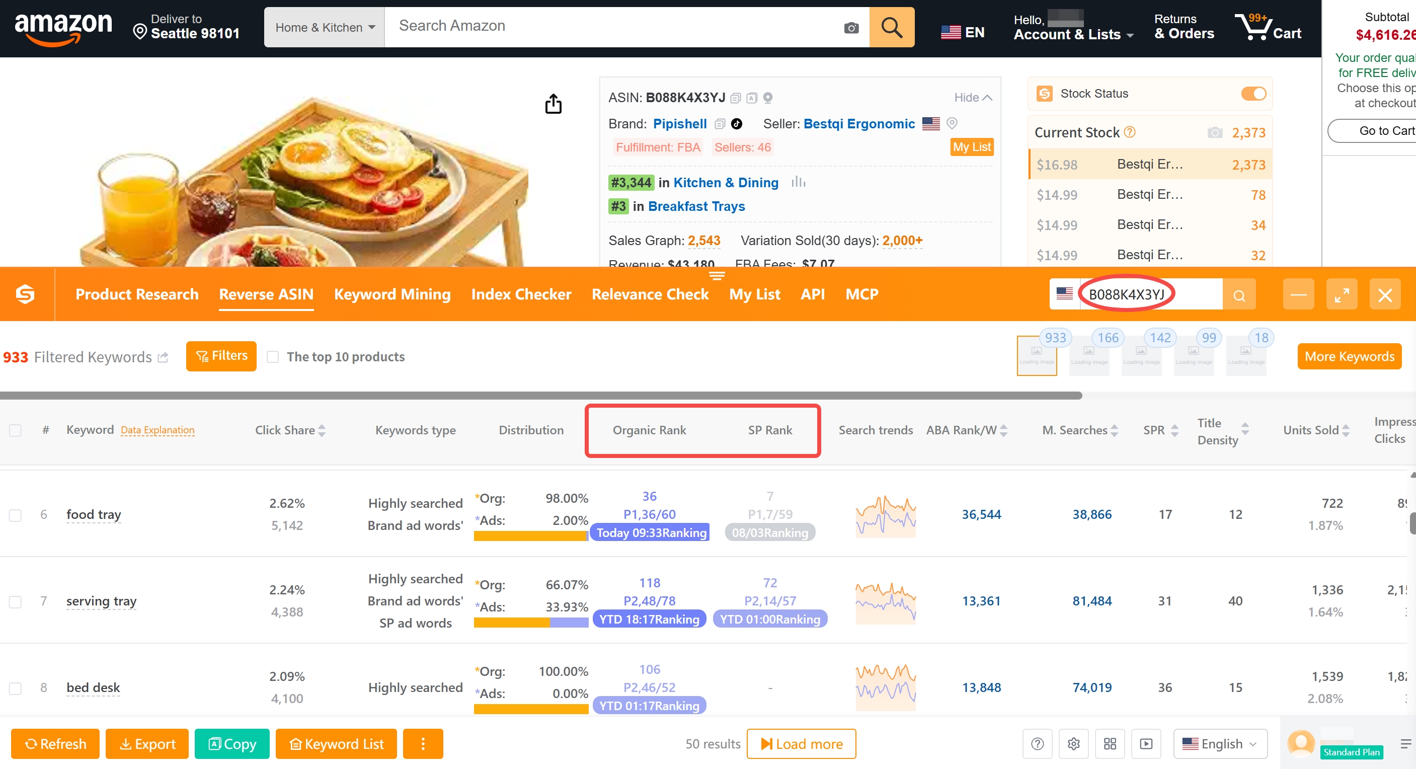1416x769 pixels.
Task: Select the food tray row checkbox
Action: tap(16, 514)
